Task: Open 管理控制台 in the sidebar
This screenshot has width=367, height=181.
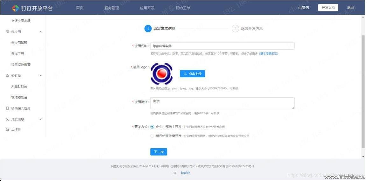Action: click(x=19, y=97)
